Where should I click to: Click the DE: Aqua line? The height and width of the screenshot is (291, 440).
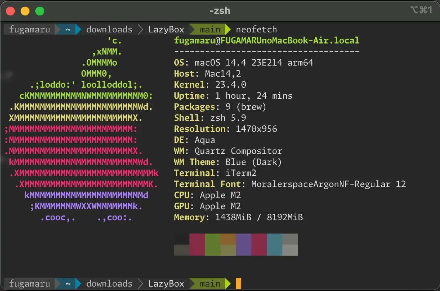pos(195,140)
